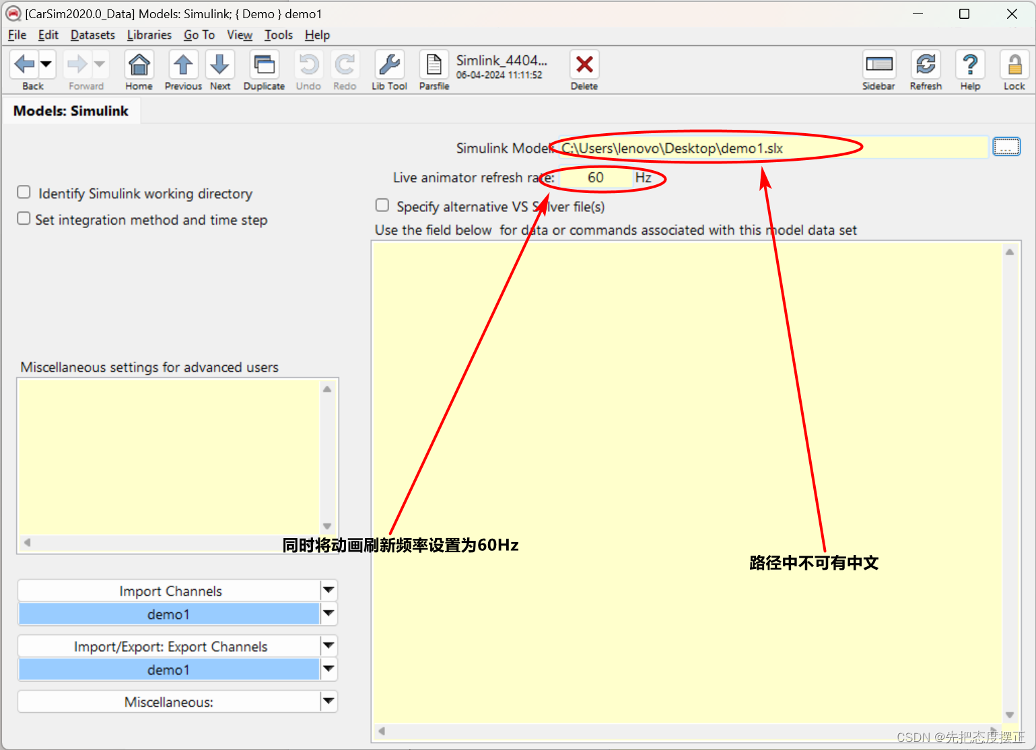Open Help question mark icon

pyautogui.click(x=970, y=65)
